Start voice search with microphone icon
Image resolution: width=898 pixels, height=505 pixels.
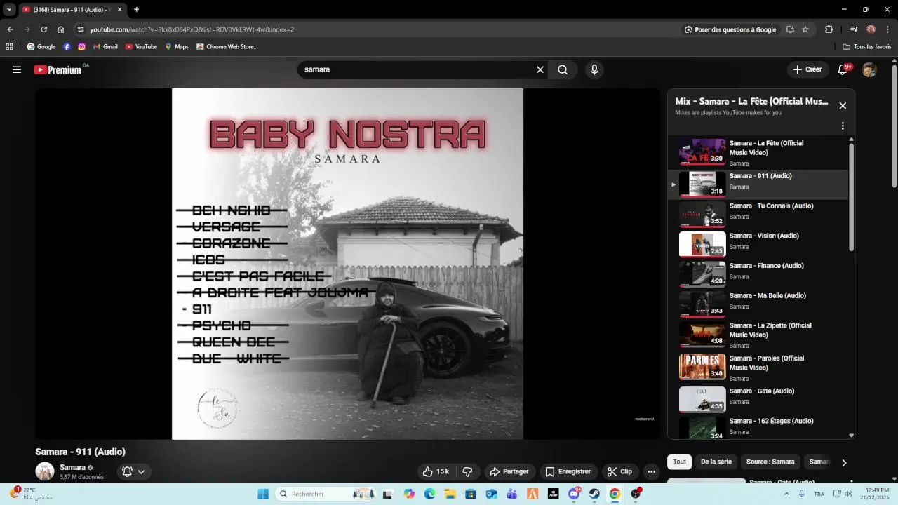coord(594,69)
